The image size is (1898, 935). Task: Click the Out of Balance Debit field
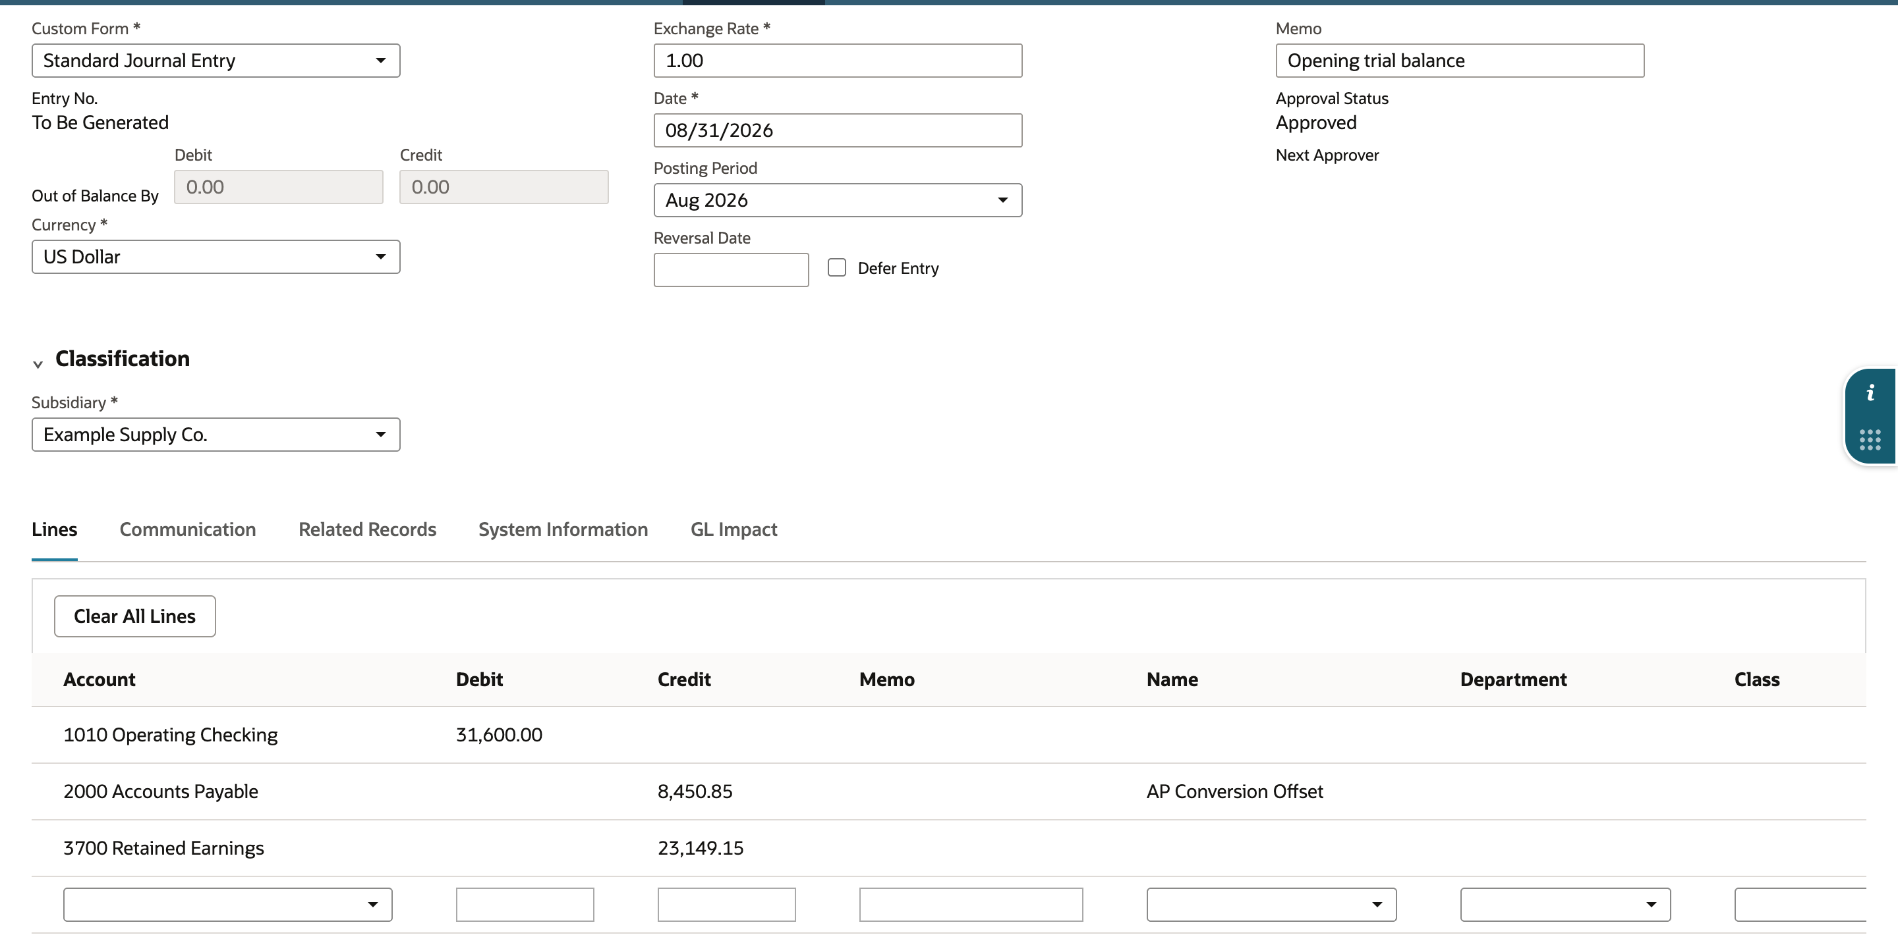pos(279,187)
